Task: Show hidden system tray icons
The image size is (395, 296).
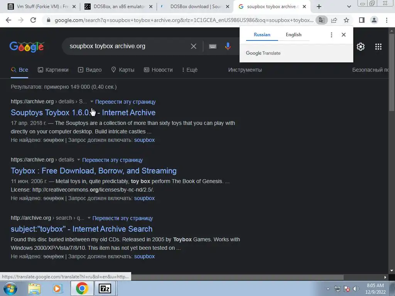Action: point(328,289)
